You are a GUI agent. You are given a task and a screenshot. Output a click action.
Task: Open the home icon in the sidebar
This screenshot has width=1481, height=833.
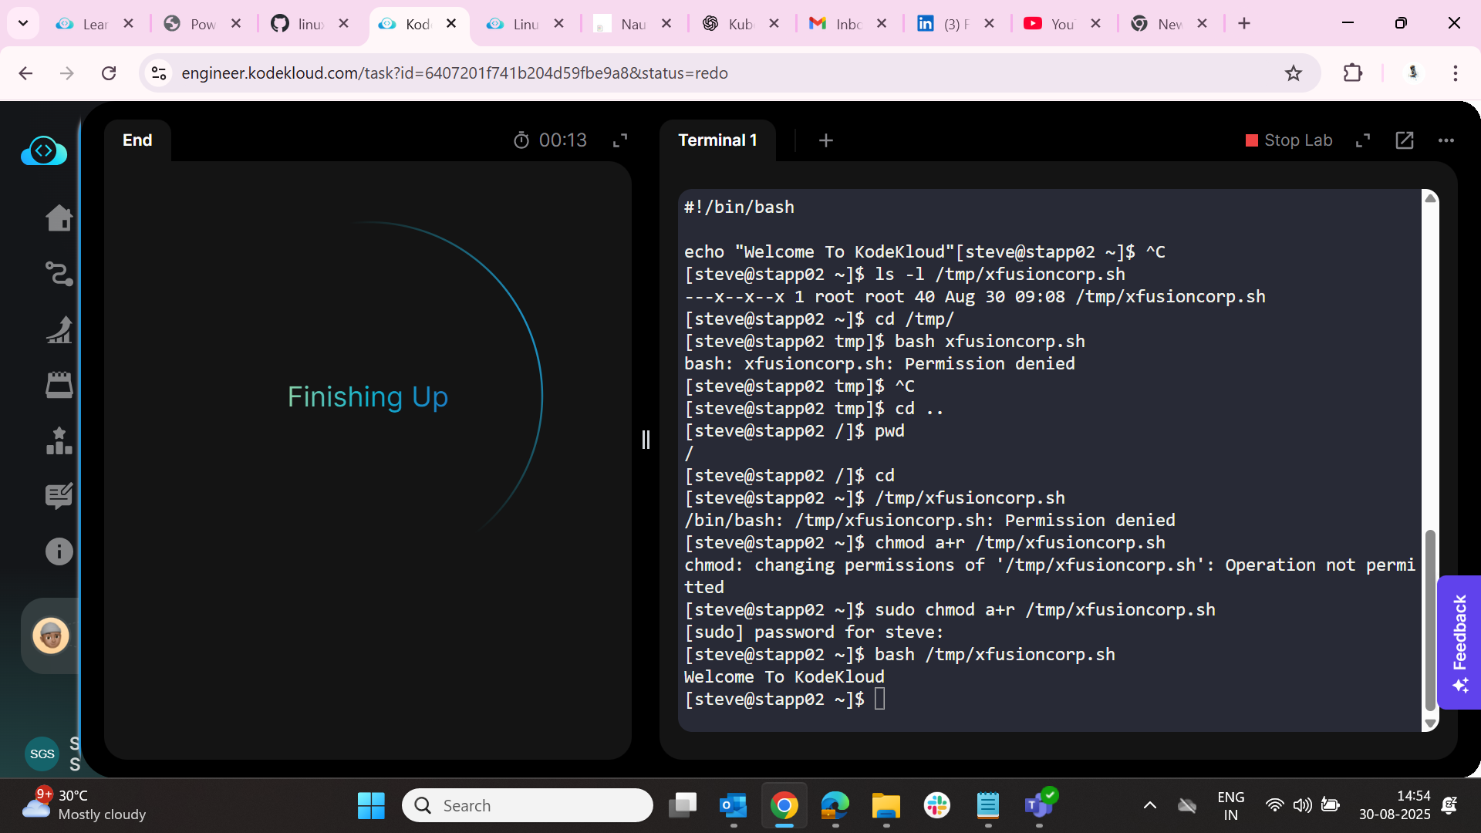pos(59,218)
